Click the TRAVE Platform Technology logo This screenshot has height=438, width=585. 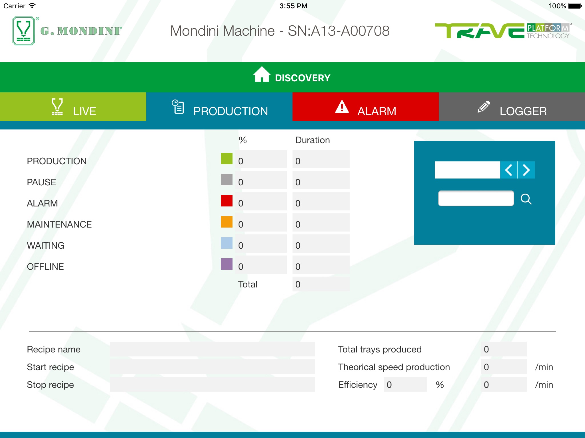tap(503, 31)
